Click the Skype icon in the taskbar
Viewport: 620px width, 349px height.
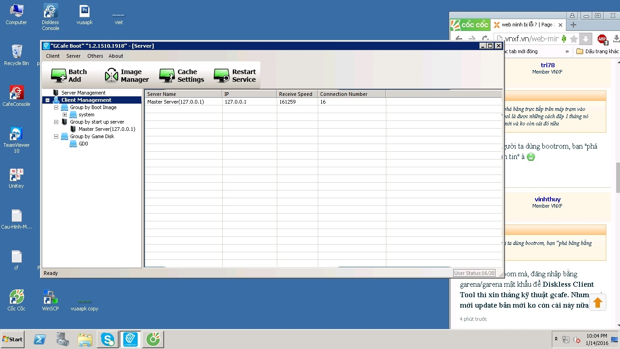point(108,339)
